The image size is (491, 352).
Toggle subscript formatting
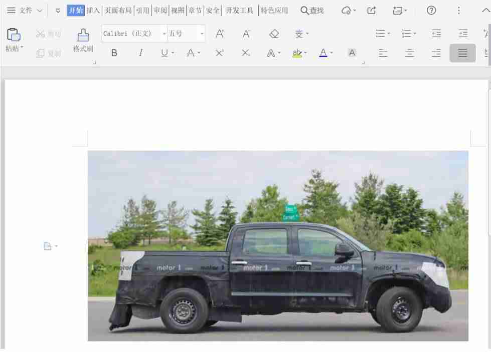[x=246, y=53]
